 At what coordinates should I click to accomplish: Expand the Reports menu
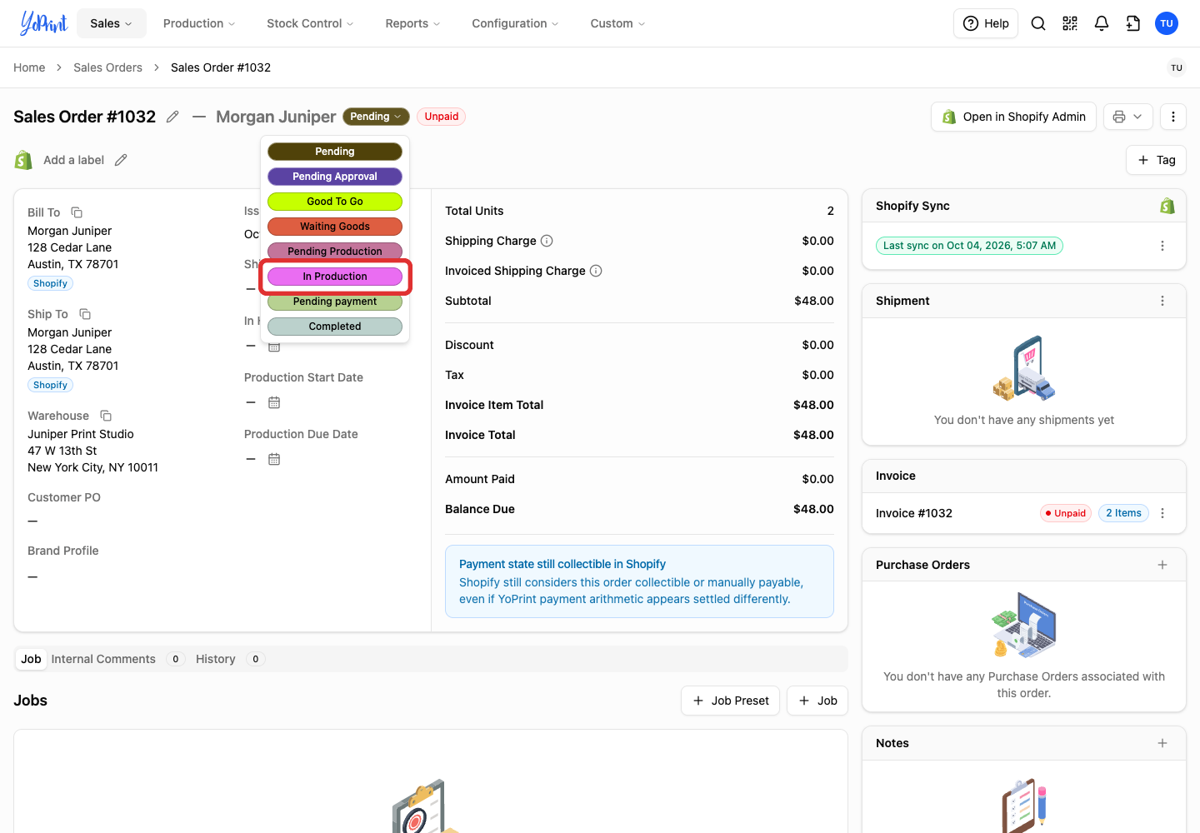pos(412,23)
